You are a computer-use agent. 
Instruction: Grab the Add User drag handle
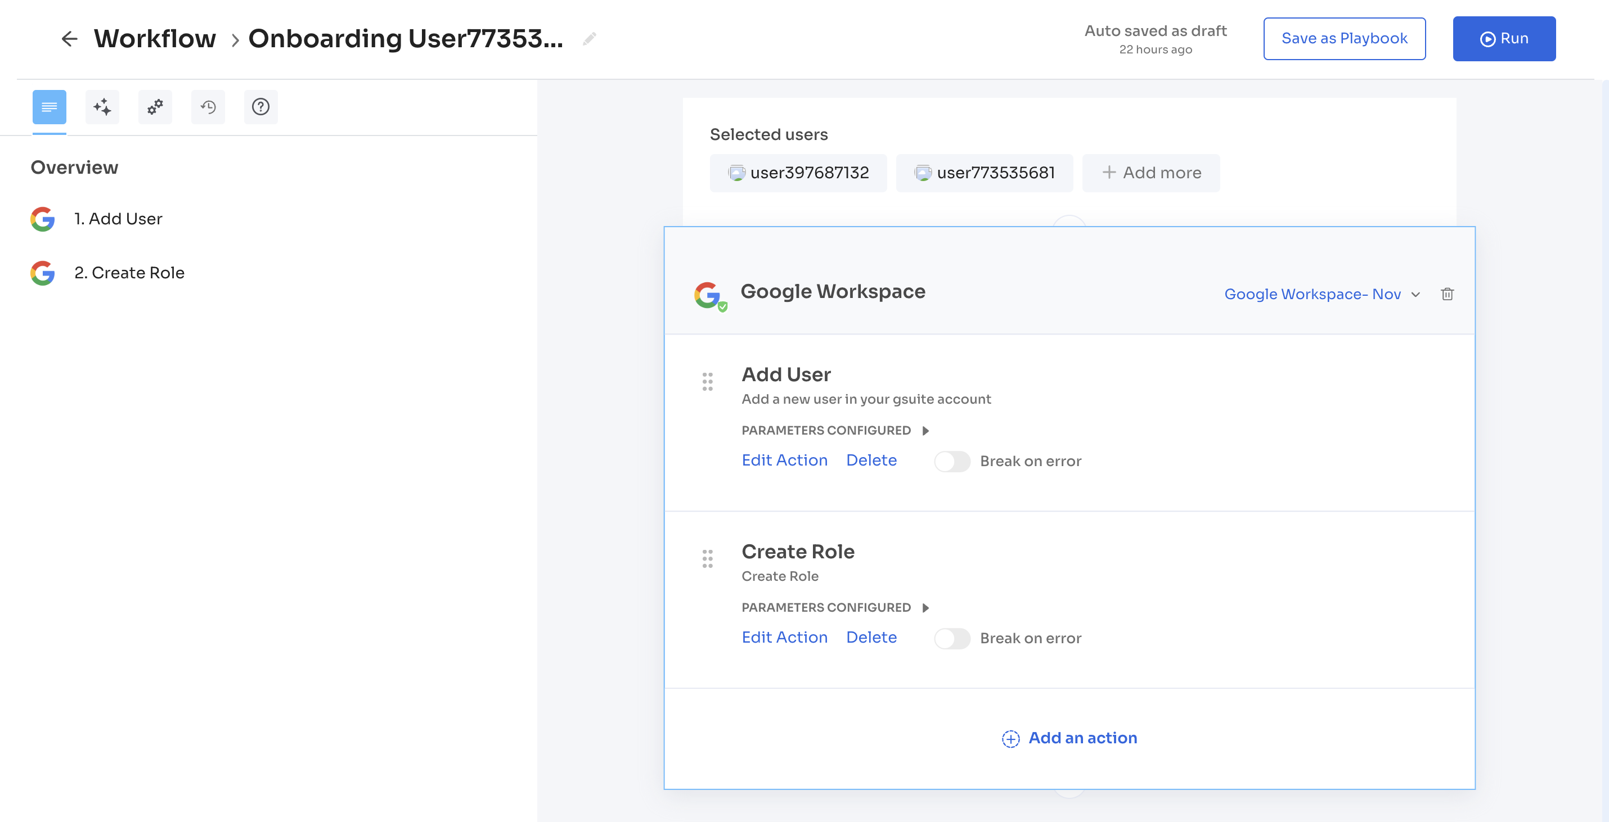pos(708,381)
